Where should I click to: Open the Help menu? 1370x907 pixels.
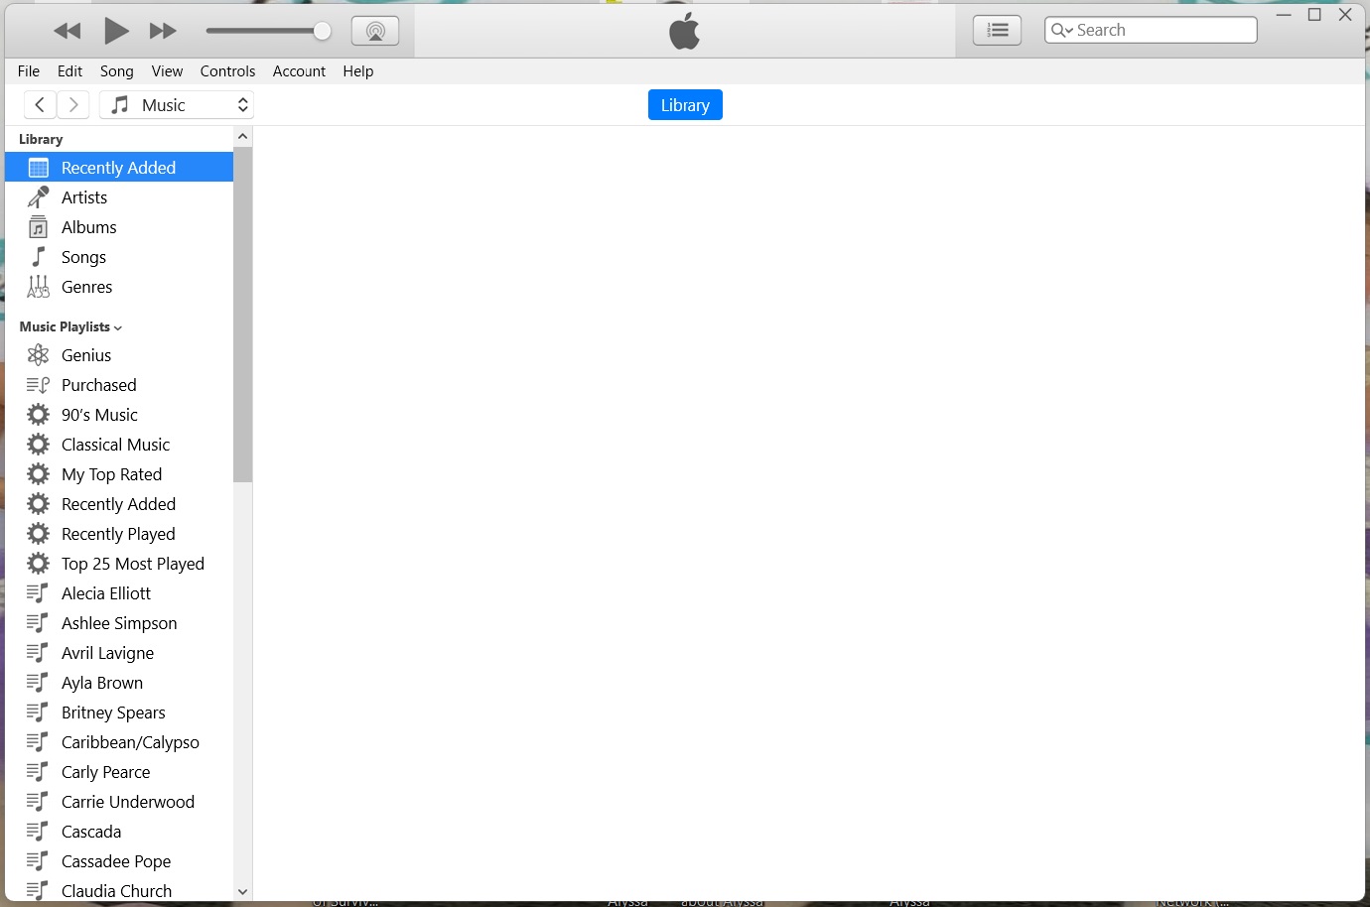point(358,71)
